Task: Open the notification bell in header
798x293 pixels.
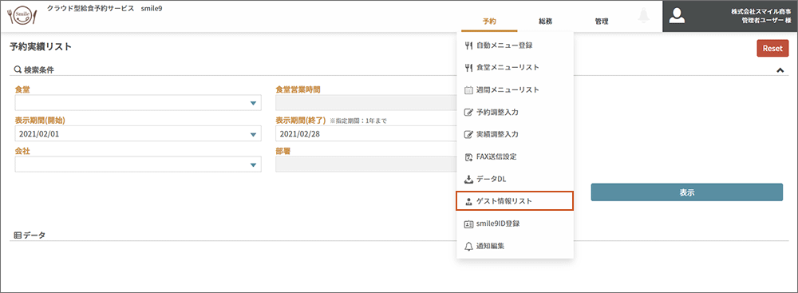Action: coord(644,16)
